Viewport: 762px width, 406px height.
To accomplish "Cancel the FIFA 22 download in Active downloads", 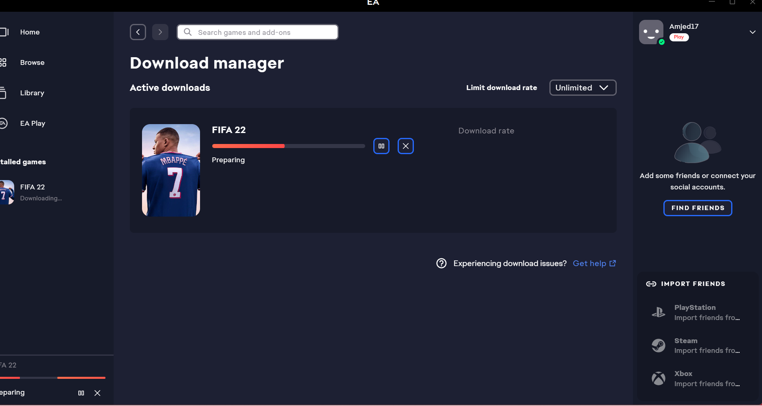I will click(406, 146).
